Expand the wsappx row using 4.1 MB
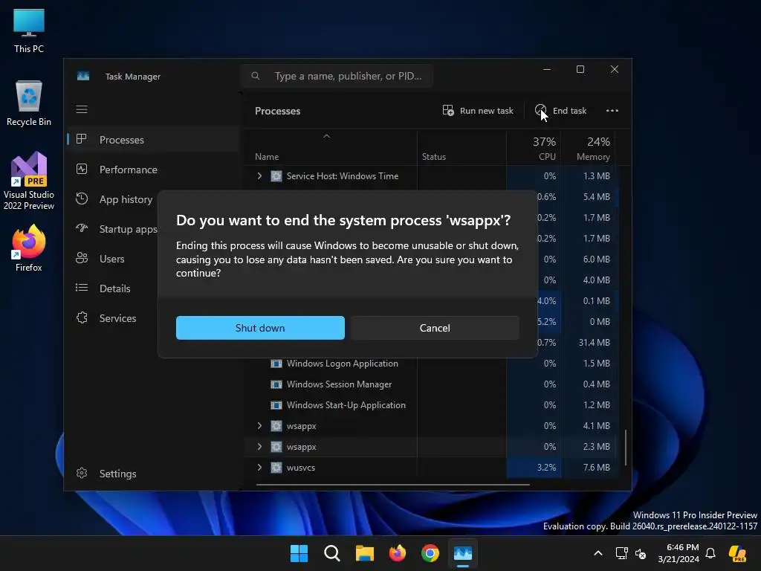 click(259, 426)
